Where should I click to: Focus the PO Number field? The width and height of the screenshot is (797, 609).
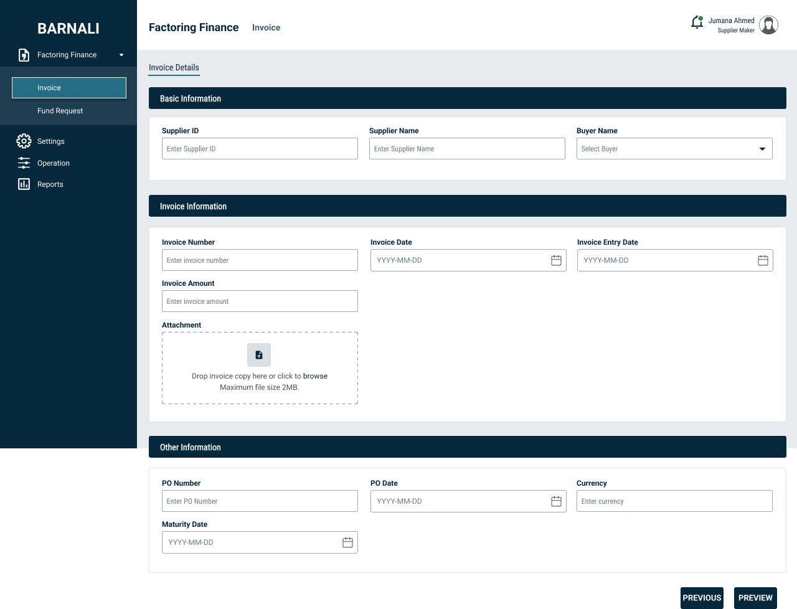tap(260, 501)
